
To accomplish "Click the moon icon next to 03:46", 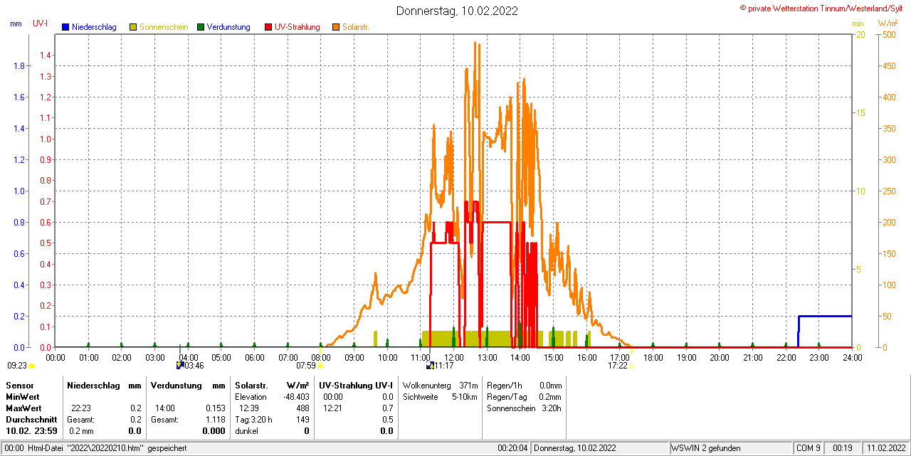I will 180,366.
